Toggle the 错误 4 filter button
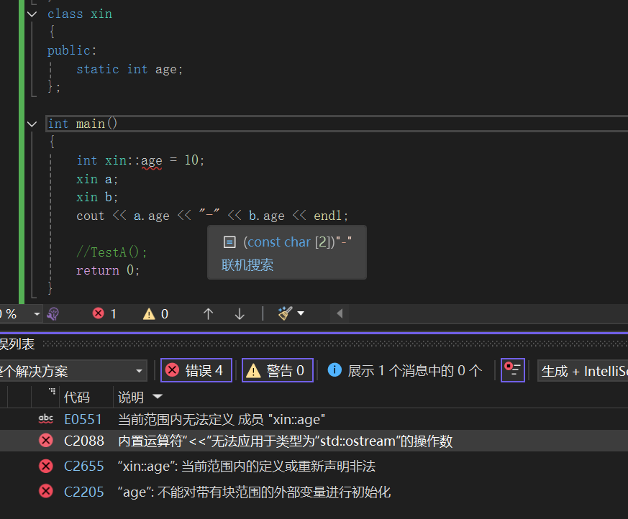The height and width of the screenshot is (519, 628). click(x=196, y=370)
